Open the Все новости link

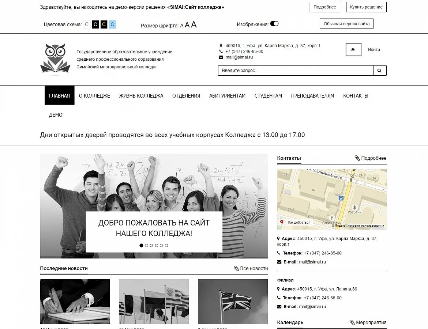pyautogui.click(x=254, y=268)
